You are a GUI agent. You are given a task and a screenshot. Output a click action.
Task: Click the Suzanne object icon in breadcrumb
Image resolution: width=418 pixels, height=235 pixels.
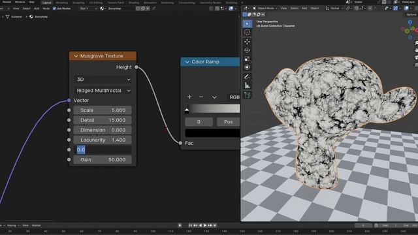click(7, 16)
